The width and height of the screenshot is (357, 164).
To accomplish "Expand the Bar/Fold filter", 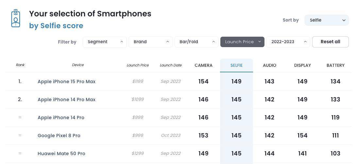I will point(196,42).
